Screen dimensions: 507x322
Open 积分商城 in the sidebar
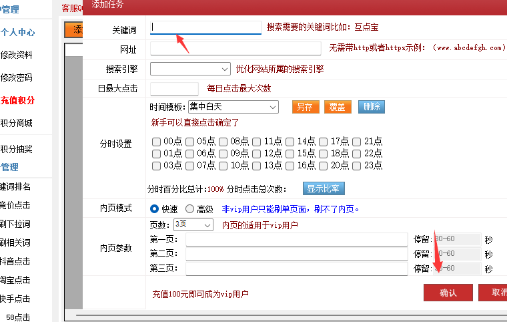[17, 123]
